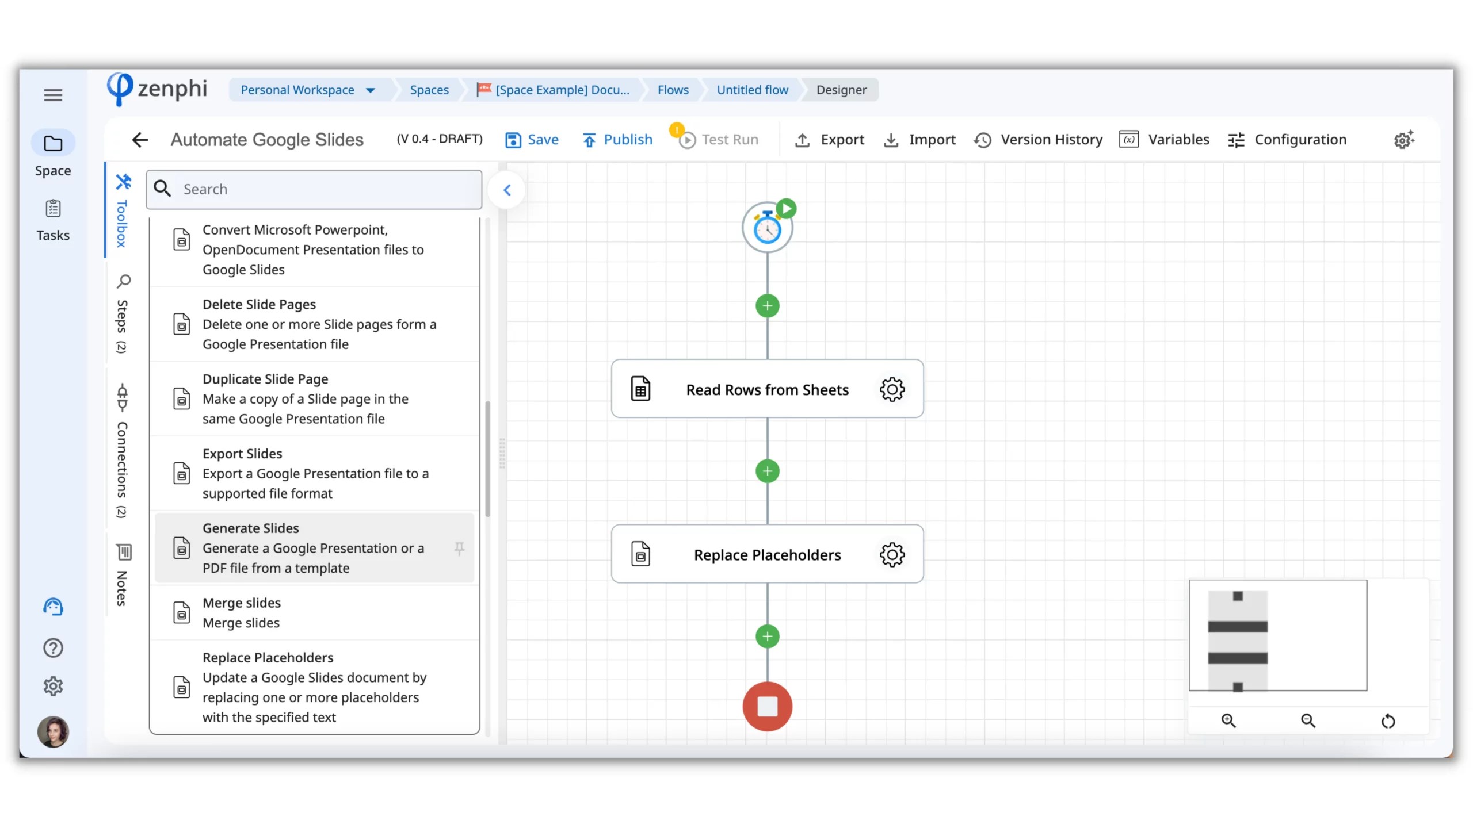Viewport: 1473px width, 828px height.
Task: Click the action search field
Action: [x=314, y=189]
